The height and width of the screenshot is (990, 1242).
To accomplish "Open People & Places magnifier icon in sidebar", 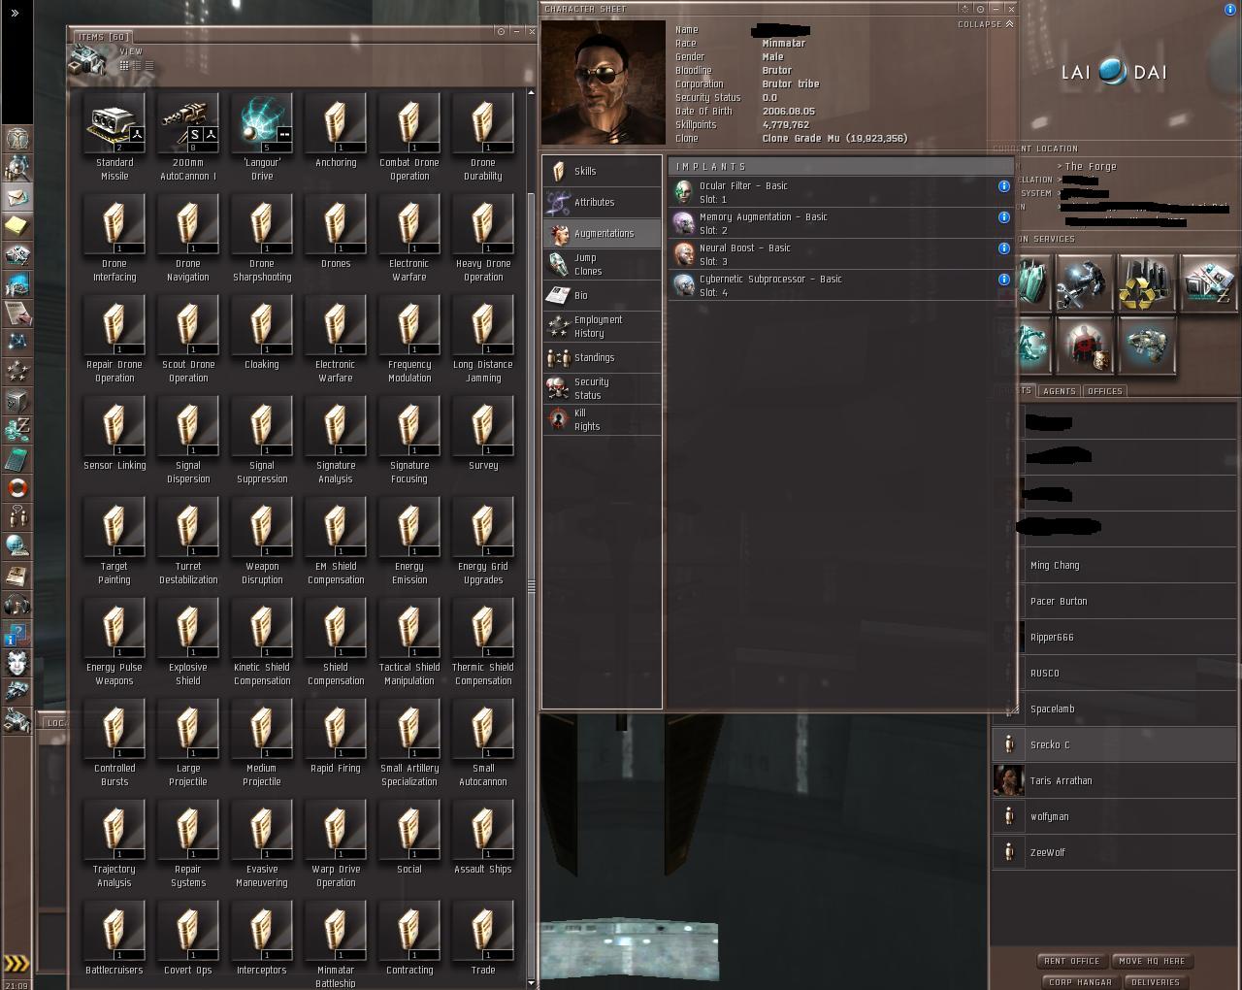I will point(16,168).
